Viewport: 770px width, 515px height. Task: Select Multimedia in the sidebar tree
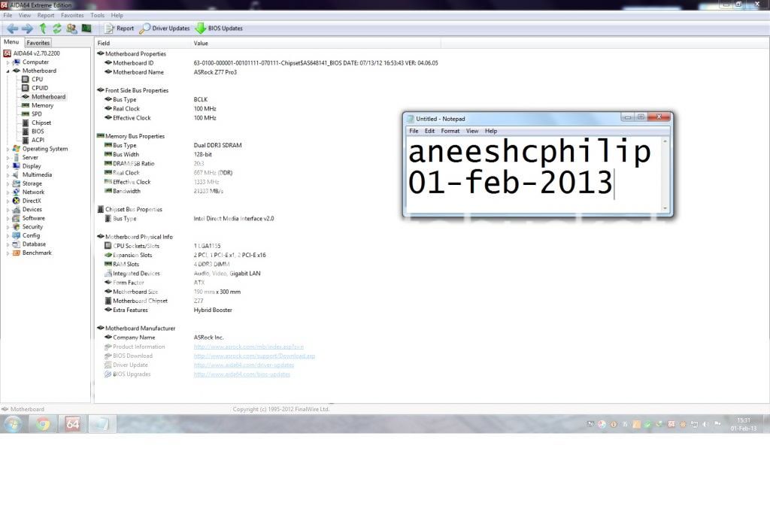tap(37, 174)
